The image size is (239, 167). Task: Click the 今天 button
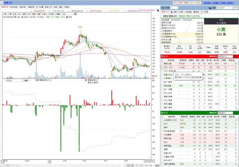point(236,8)
